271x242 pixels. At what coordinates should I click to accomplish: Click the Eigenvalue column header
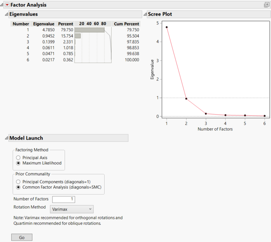pos(44,24)
